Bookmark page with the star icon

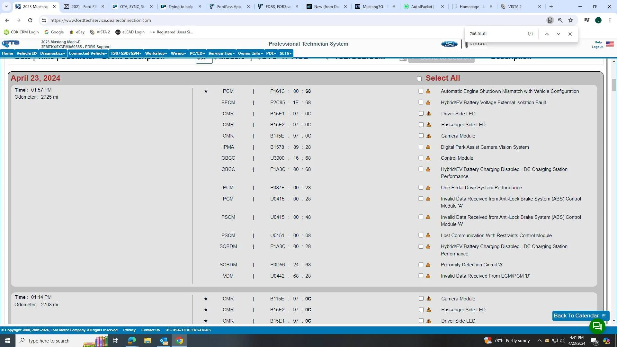(571, 20)
